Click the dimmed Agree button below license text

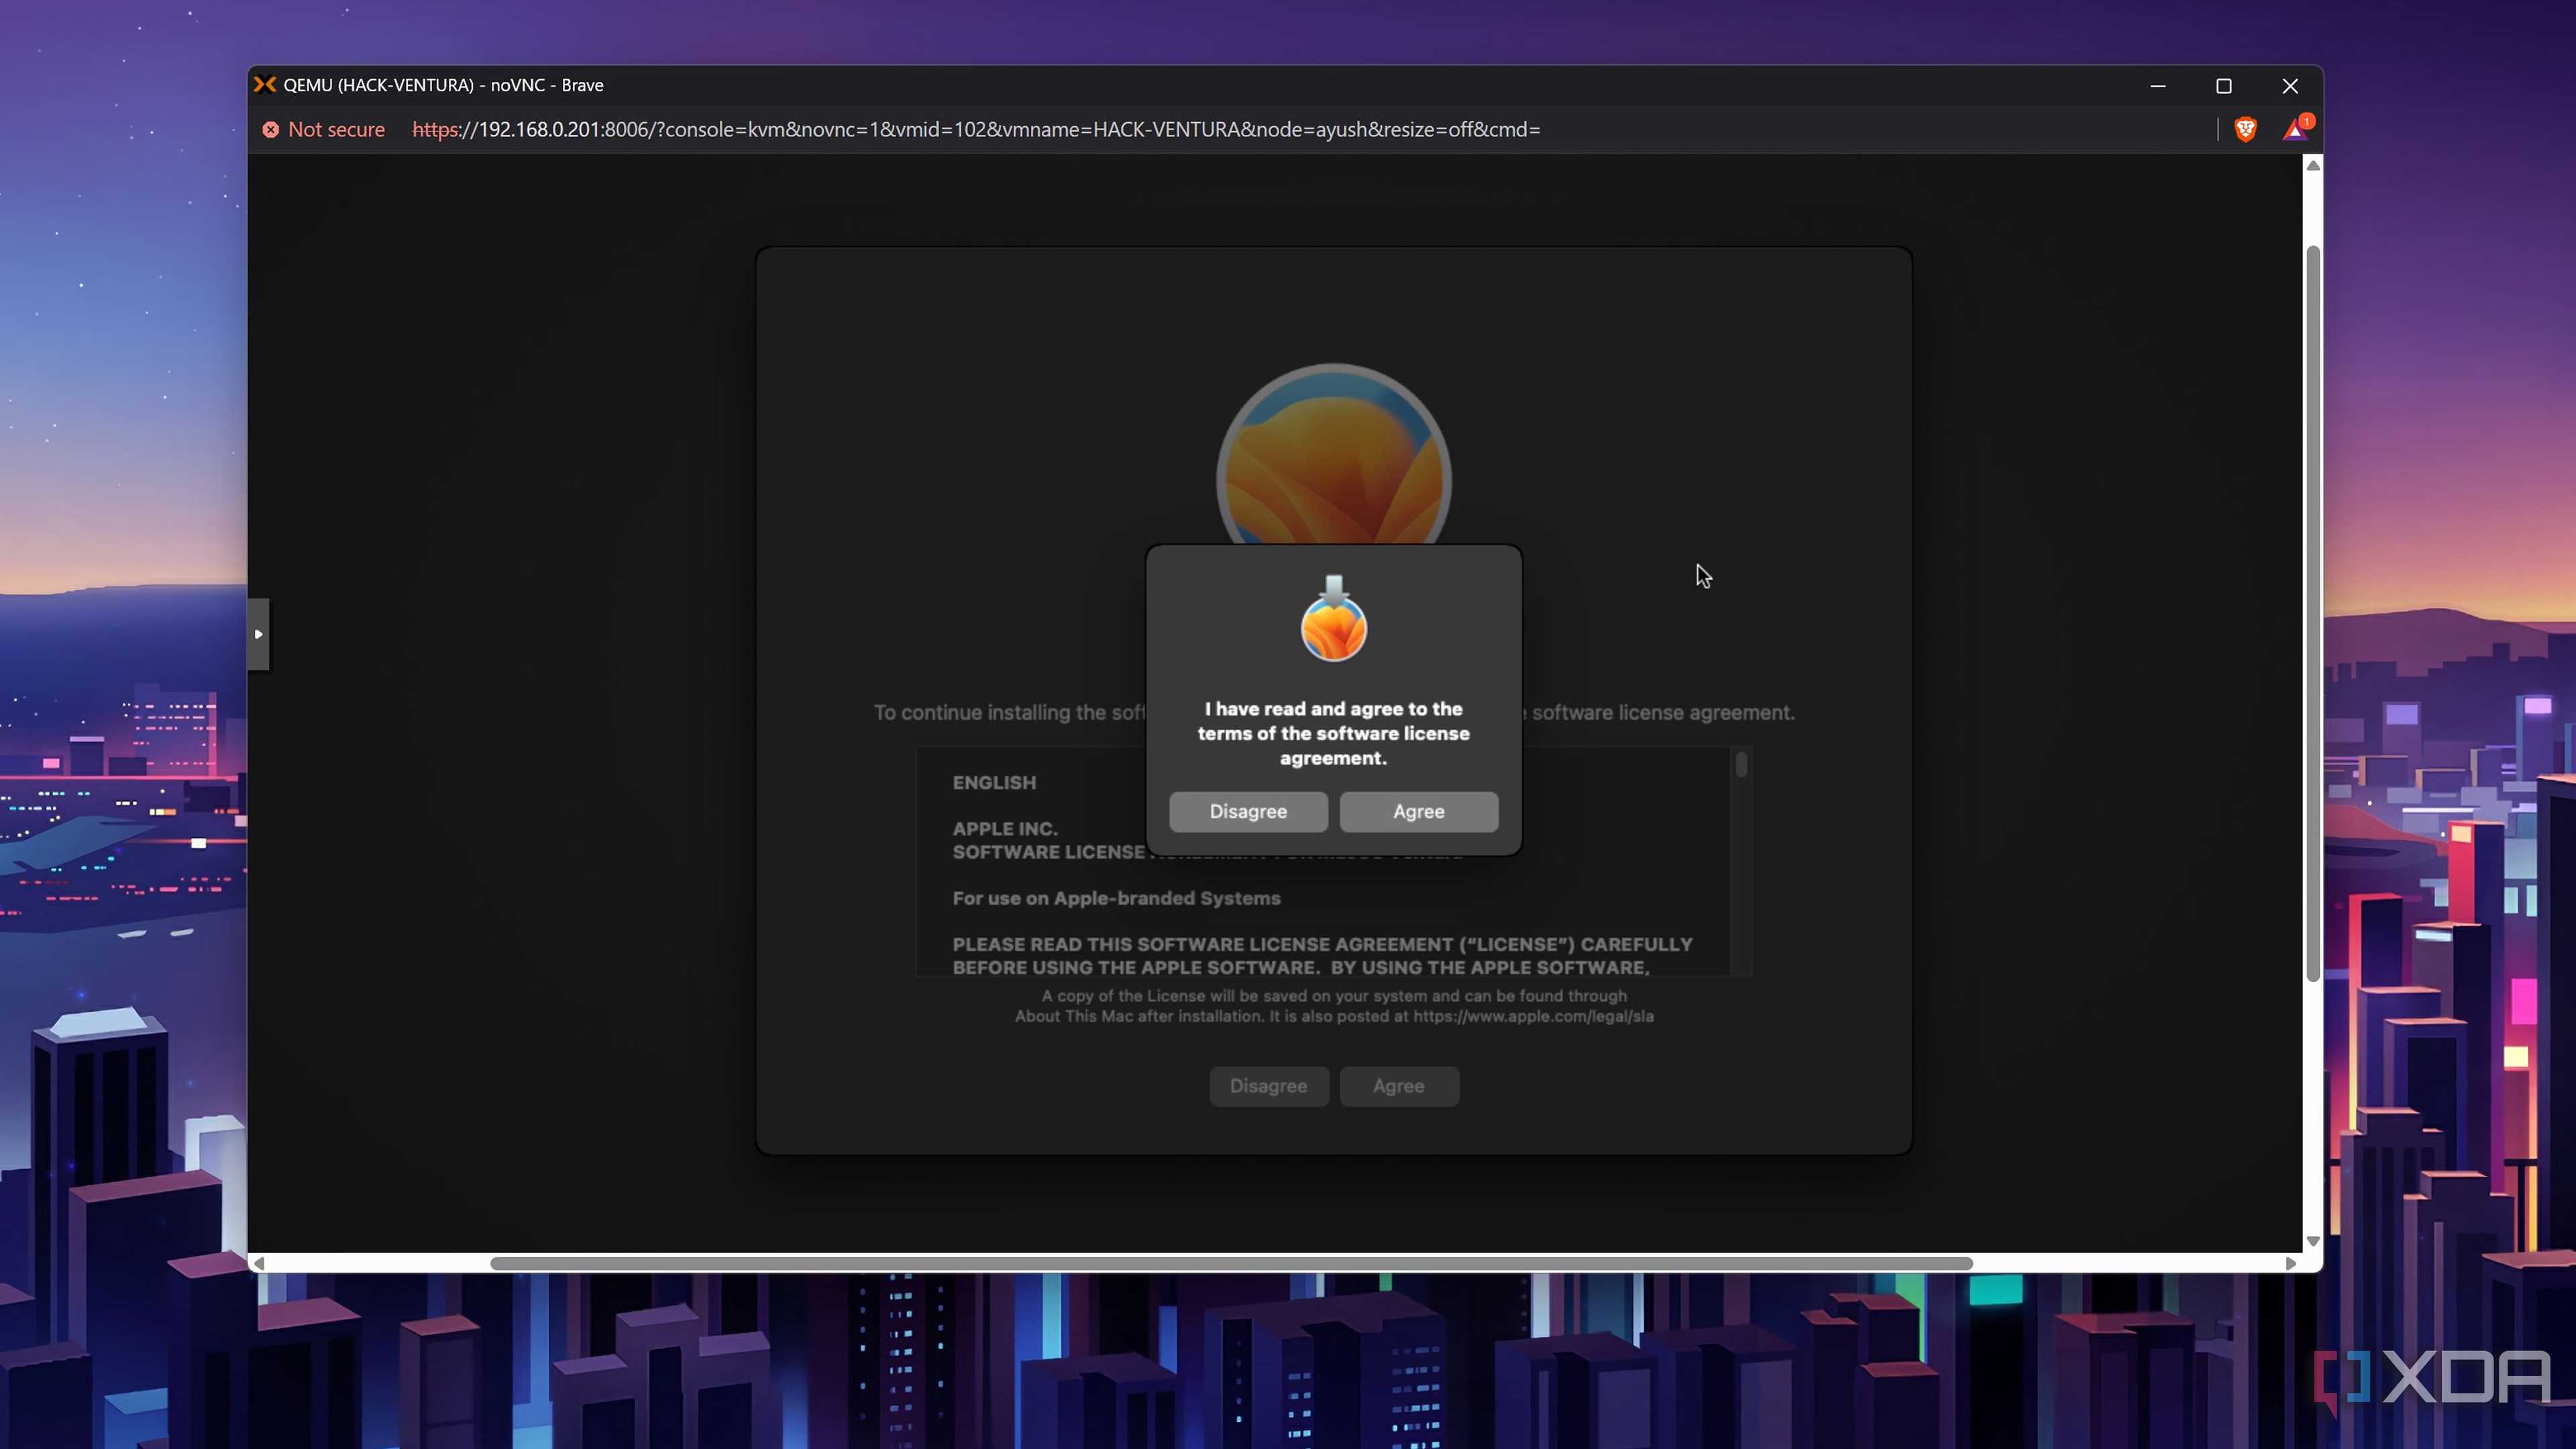click(1398, 1086)
